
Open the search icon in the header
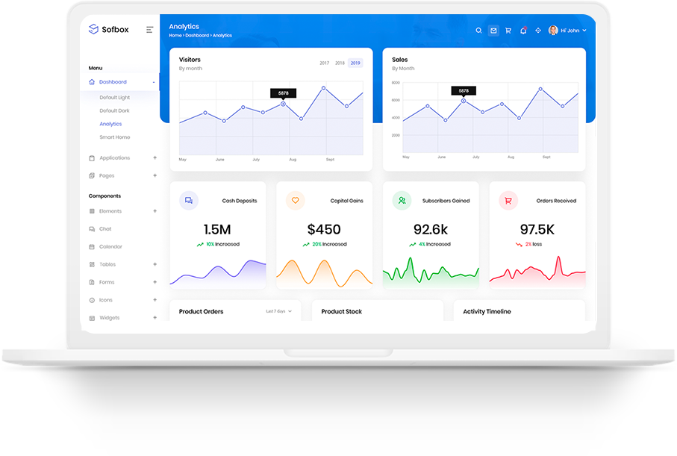[479, 31]
